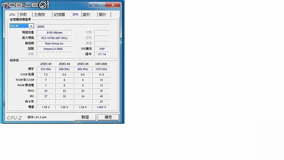Click the 1333 MHz frequency cell
Screen dimensions: 284x160
(x=101, y=69)
